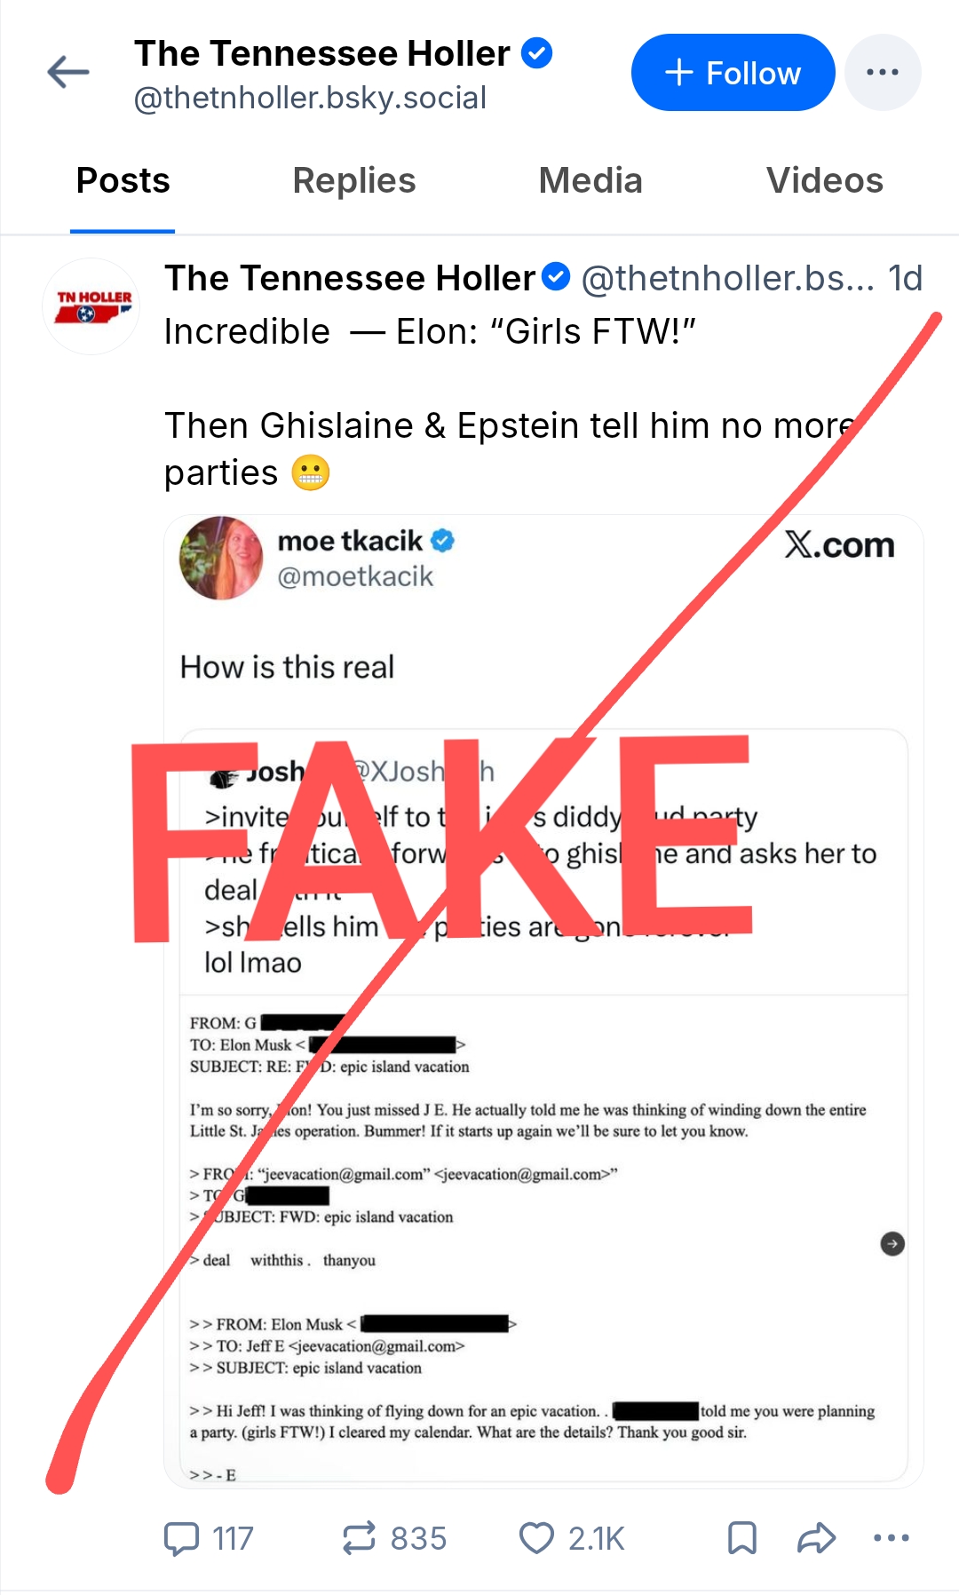Open the Videos tab
This screenshot has width=959, height=1595.
825,181
